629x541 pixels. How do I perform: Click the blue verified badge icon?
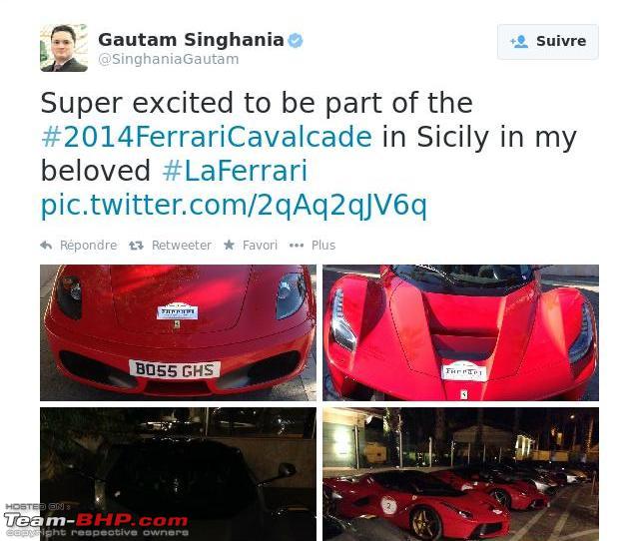coord(296,40)
